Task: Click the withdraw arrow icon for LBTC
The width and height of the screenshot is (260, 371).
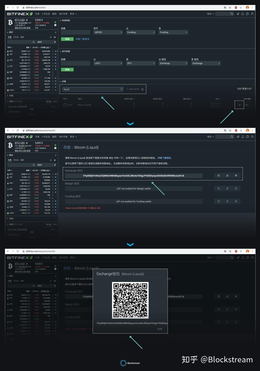Action: point(247,105)
